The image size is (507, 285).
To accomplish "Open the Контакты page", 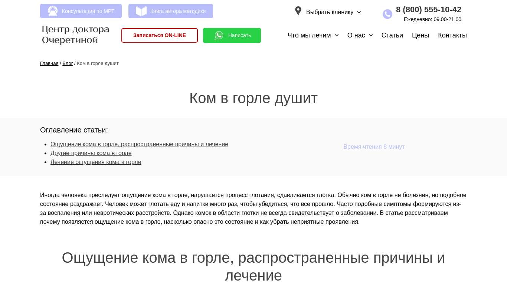I will click(452, 35).
